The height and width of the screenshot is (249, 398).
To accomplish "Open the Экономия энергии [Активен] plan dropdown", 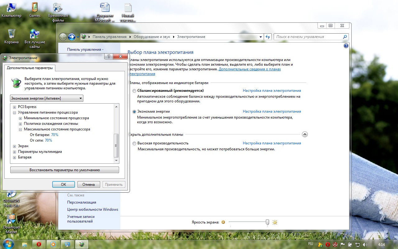I will coord(47,98).
